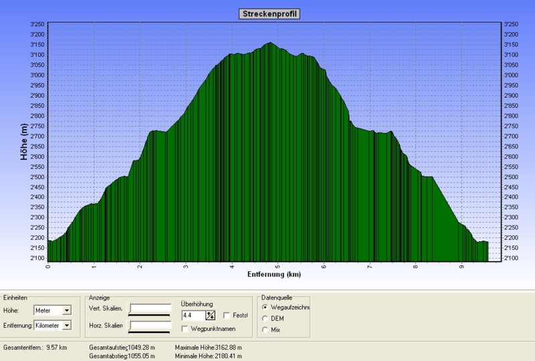Click the Überhöhung stepper arrows
Image resolution: width=535 pixels, height=361 pixels.
(210, 315)
